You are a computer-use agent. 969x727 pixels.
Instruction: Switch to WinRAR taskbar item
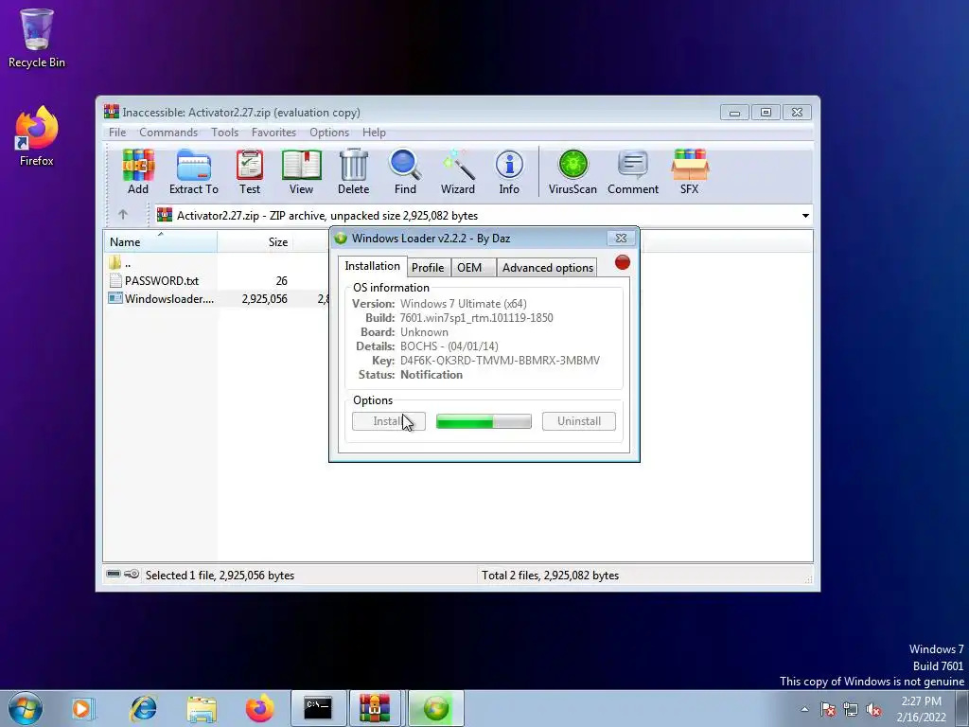pos(375,708)
